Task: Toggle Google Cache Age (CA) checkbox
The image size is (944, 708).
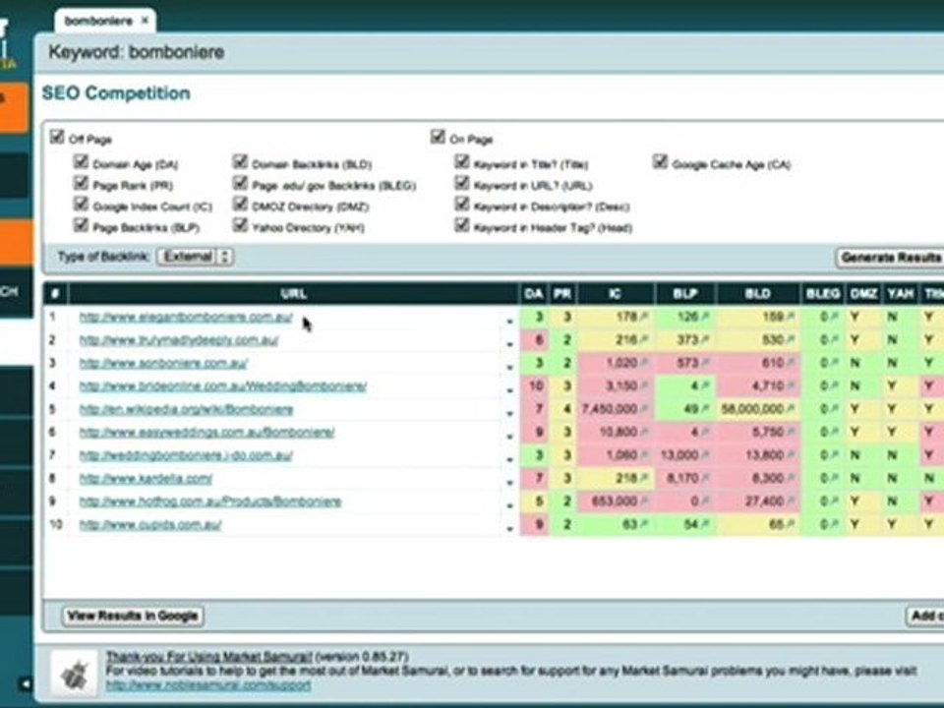Action: (660, 161)
